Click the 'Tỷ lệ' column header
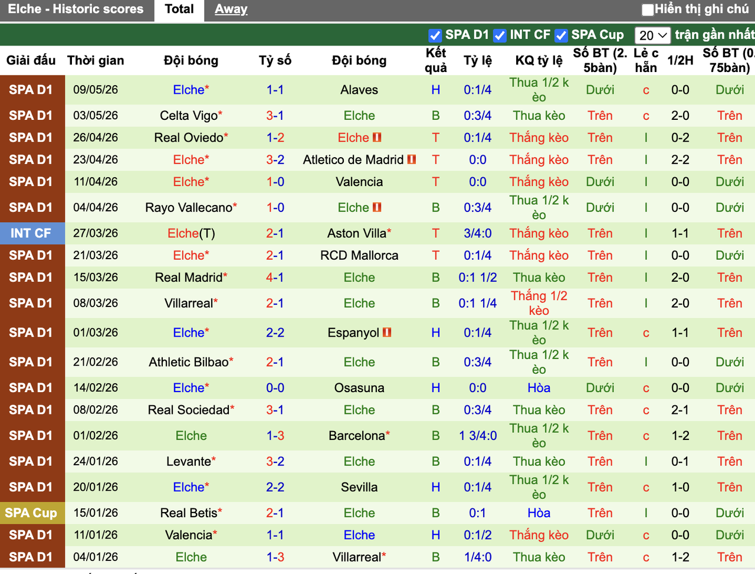Screen dimensions: 755x574 pos(478,60)
